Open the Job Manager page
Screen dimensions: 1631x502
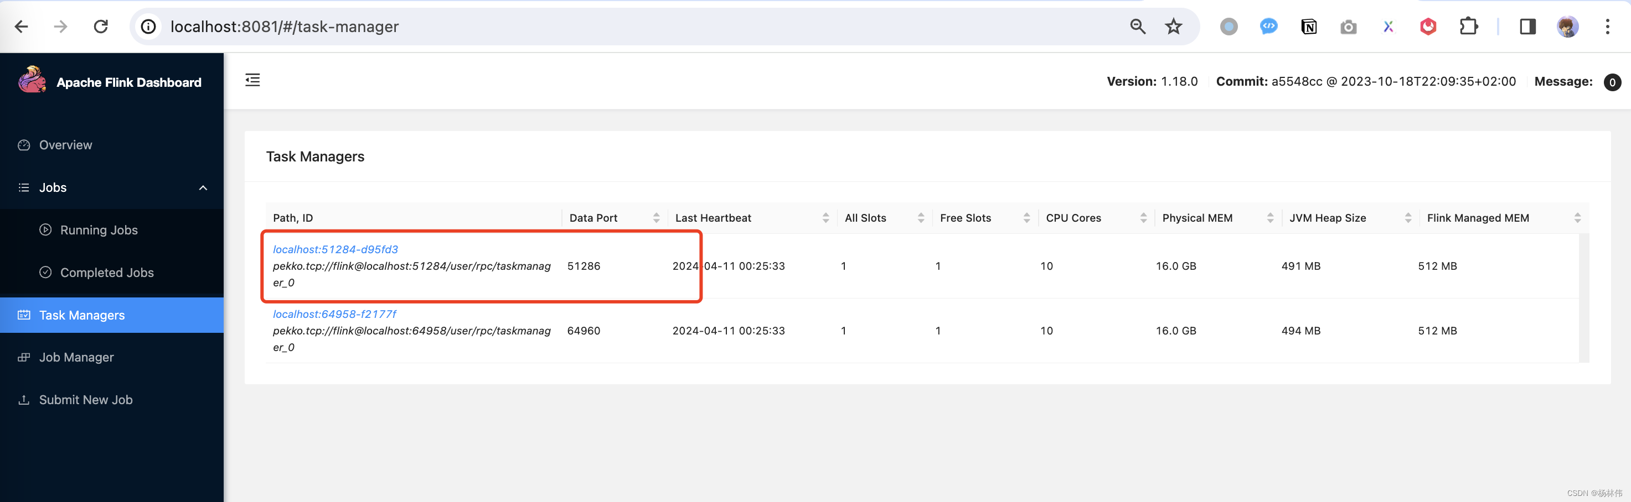point(112,357)
